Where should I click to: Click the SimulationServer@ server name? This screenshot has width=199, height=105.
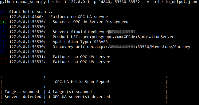pyautogui.click(x=91, y=32)
